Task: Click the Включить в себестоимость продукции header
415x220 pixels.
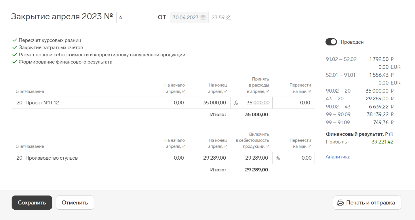Action: (252, 140)
